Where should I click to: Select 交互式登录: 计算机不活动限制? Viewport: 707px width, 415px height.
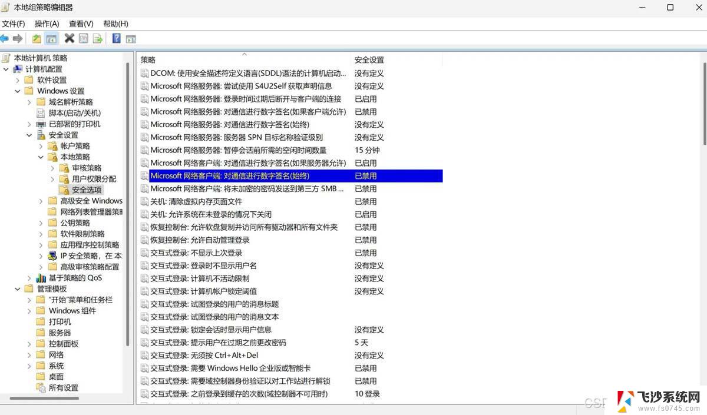199,278
